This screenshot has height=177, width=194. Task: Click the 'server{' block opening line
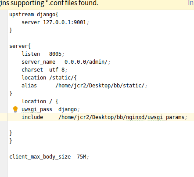(20, 46)
